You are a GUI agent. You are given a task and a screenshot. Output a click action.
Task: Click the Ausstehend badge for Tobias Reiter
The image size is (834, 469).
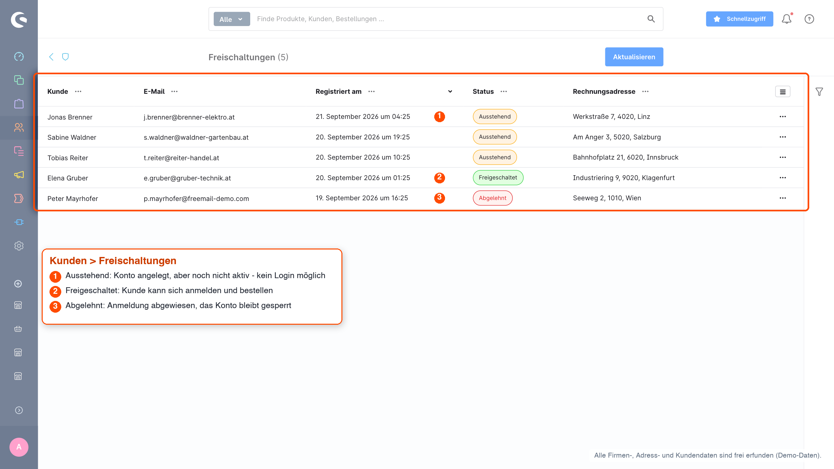click(x=495, y=157)
